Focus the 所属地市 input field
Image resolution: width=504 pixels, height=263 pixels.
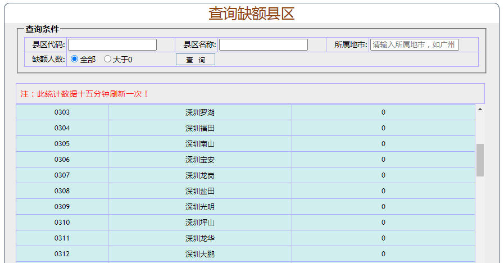[x=414, y=45]
